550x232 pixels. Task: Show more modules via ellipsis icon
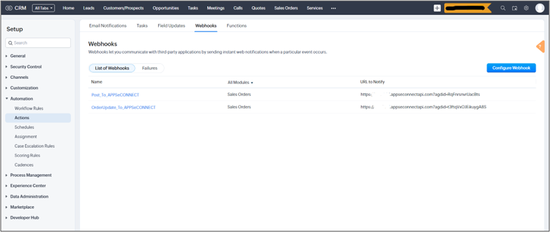[x=334, y=8]
